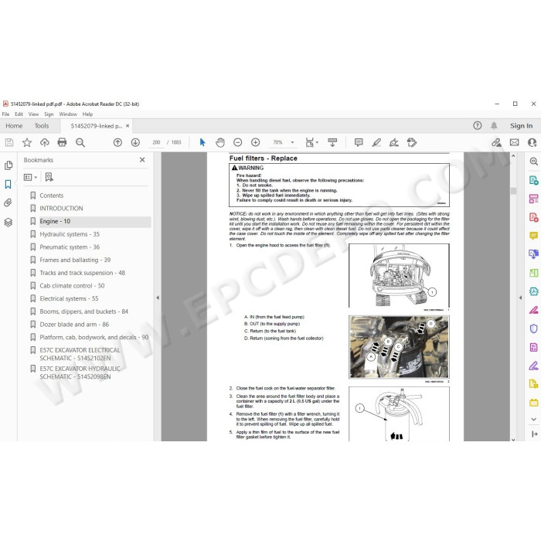Open Electrical systems - 55 bookmark
This screenshot has height=541, width=541.
pos(69,298)
